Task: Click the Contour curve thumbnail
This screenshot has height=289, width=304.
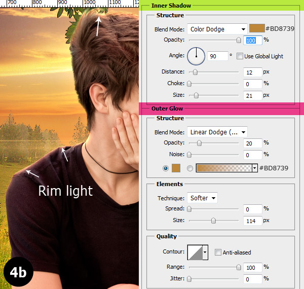Action: (x=195, y=252)
